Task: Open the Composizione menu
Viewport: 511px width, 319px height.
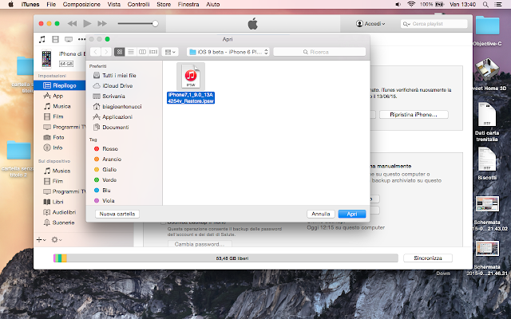Action: click(x=81, y=4)
